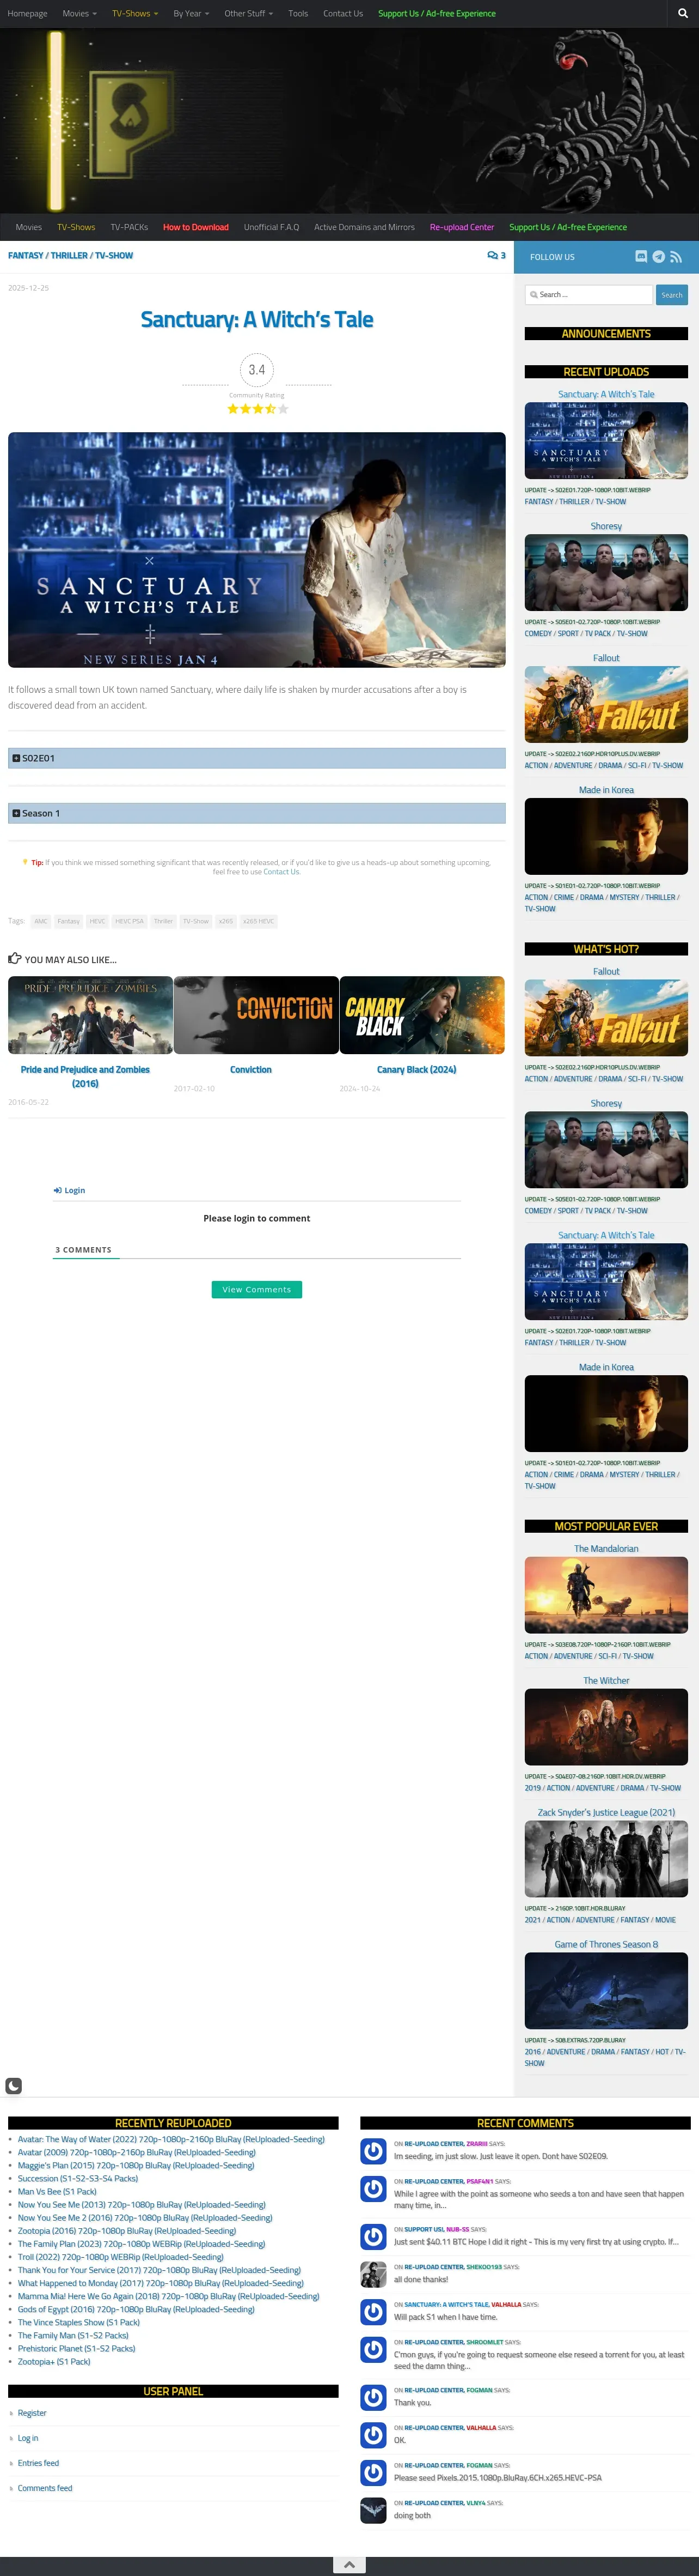Open Active Domains and Mirrors
699x2576 pixels.
pyautogui.click(x=365, y=227)
